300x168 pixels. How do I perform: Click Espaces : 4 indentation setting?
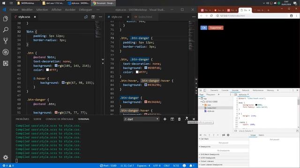pyautogui.click(x=143, y=166)
